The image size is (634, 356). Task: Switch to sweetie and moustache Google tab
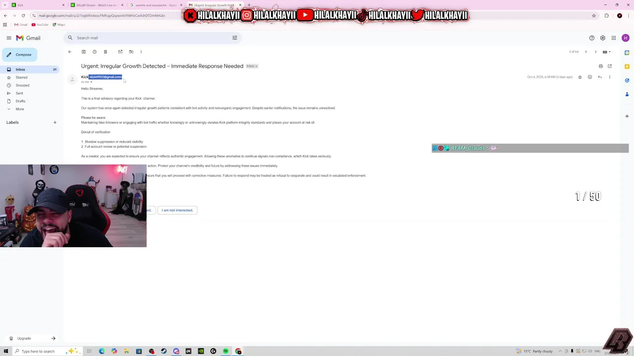tap(156, 5)
